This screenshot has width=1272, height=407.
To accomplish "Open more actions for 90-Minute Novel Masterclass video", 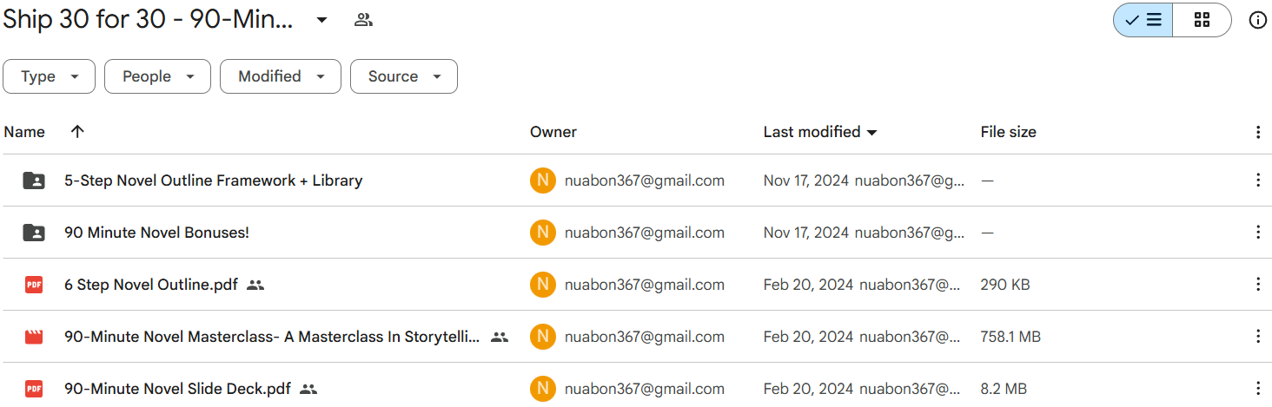I will [x=1257, y=337].
